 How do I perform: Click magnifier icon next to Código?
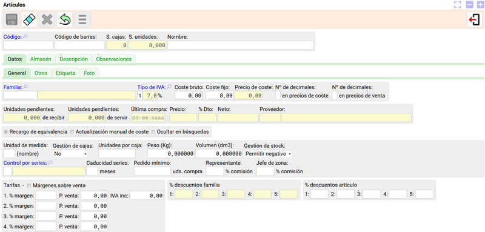pyautogui.click(x=25, y=36)
